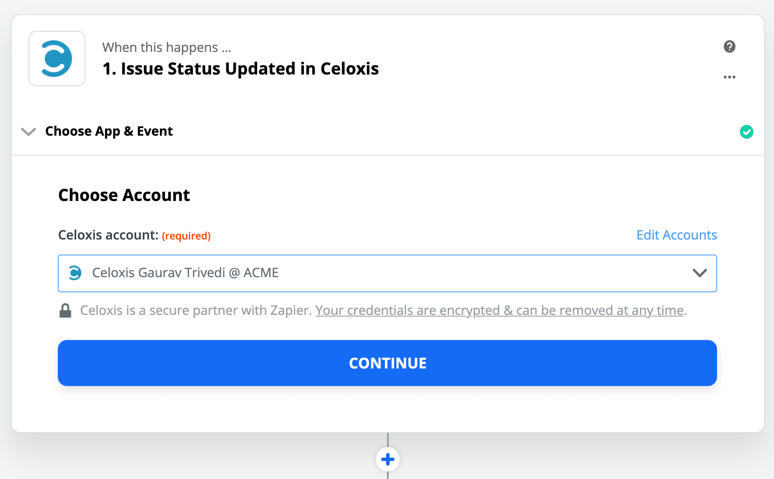Open the Choose App & Event section header
The width and height of the screenshot is (774, 479).
(x=109, y=131)
